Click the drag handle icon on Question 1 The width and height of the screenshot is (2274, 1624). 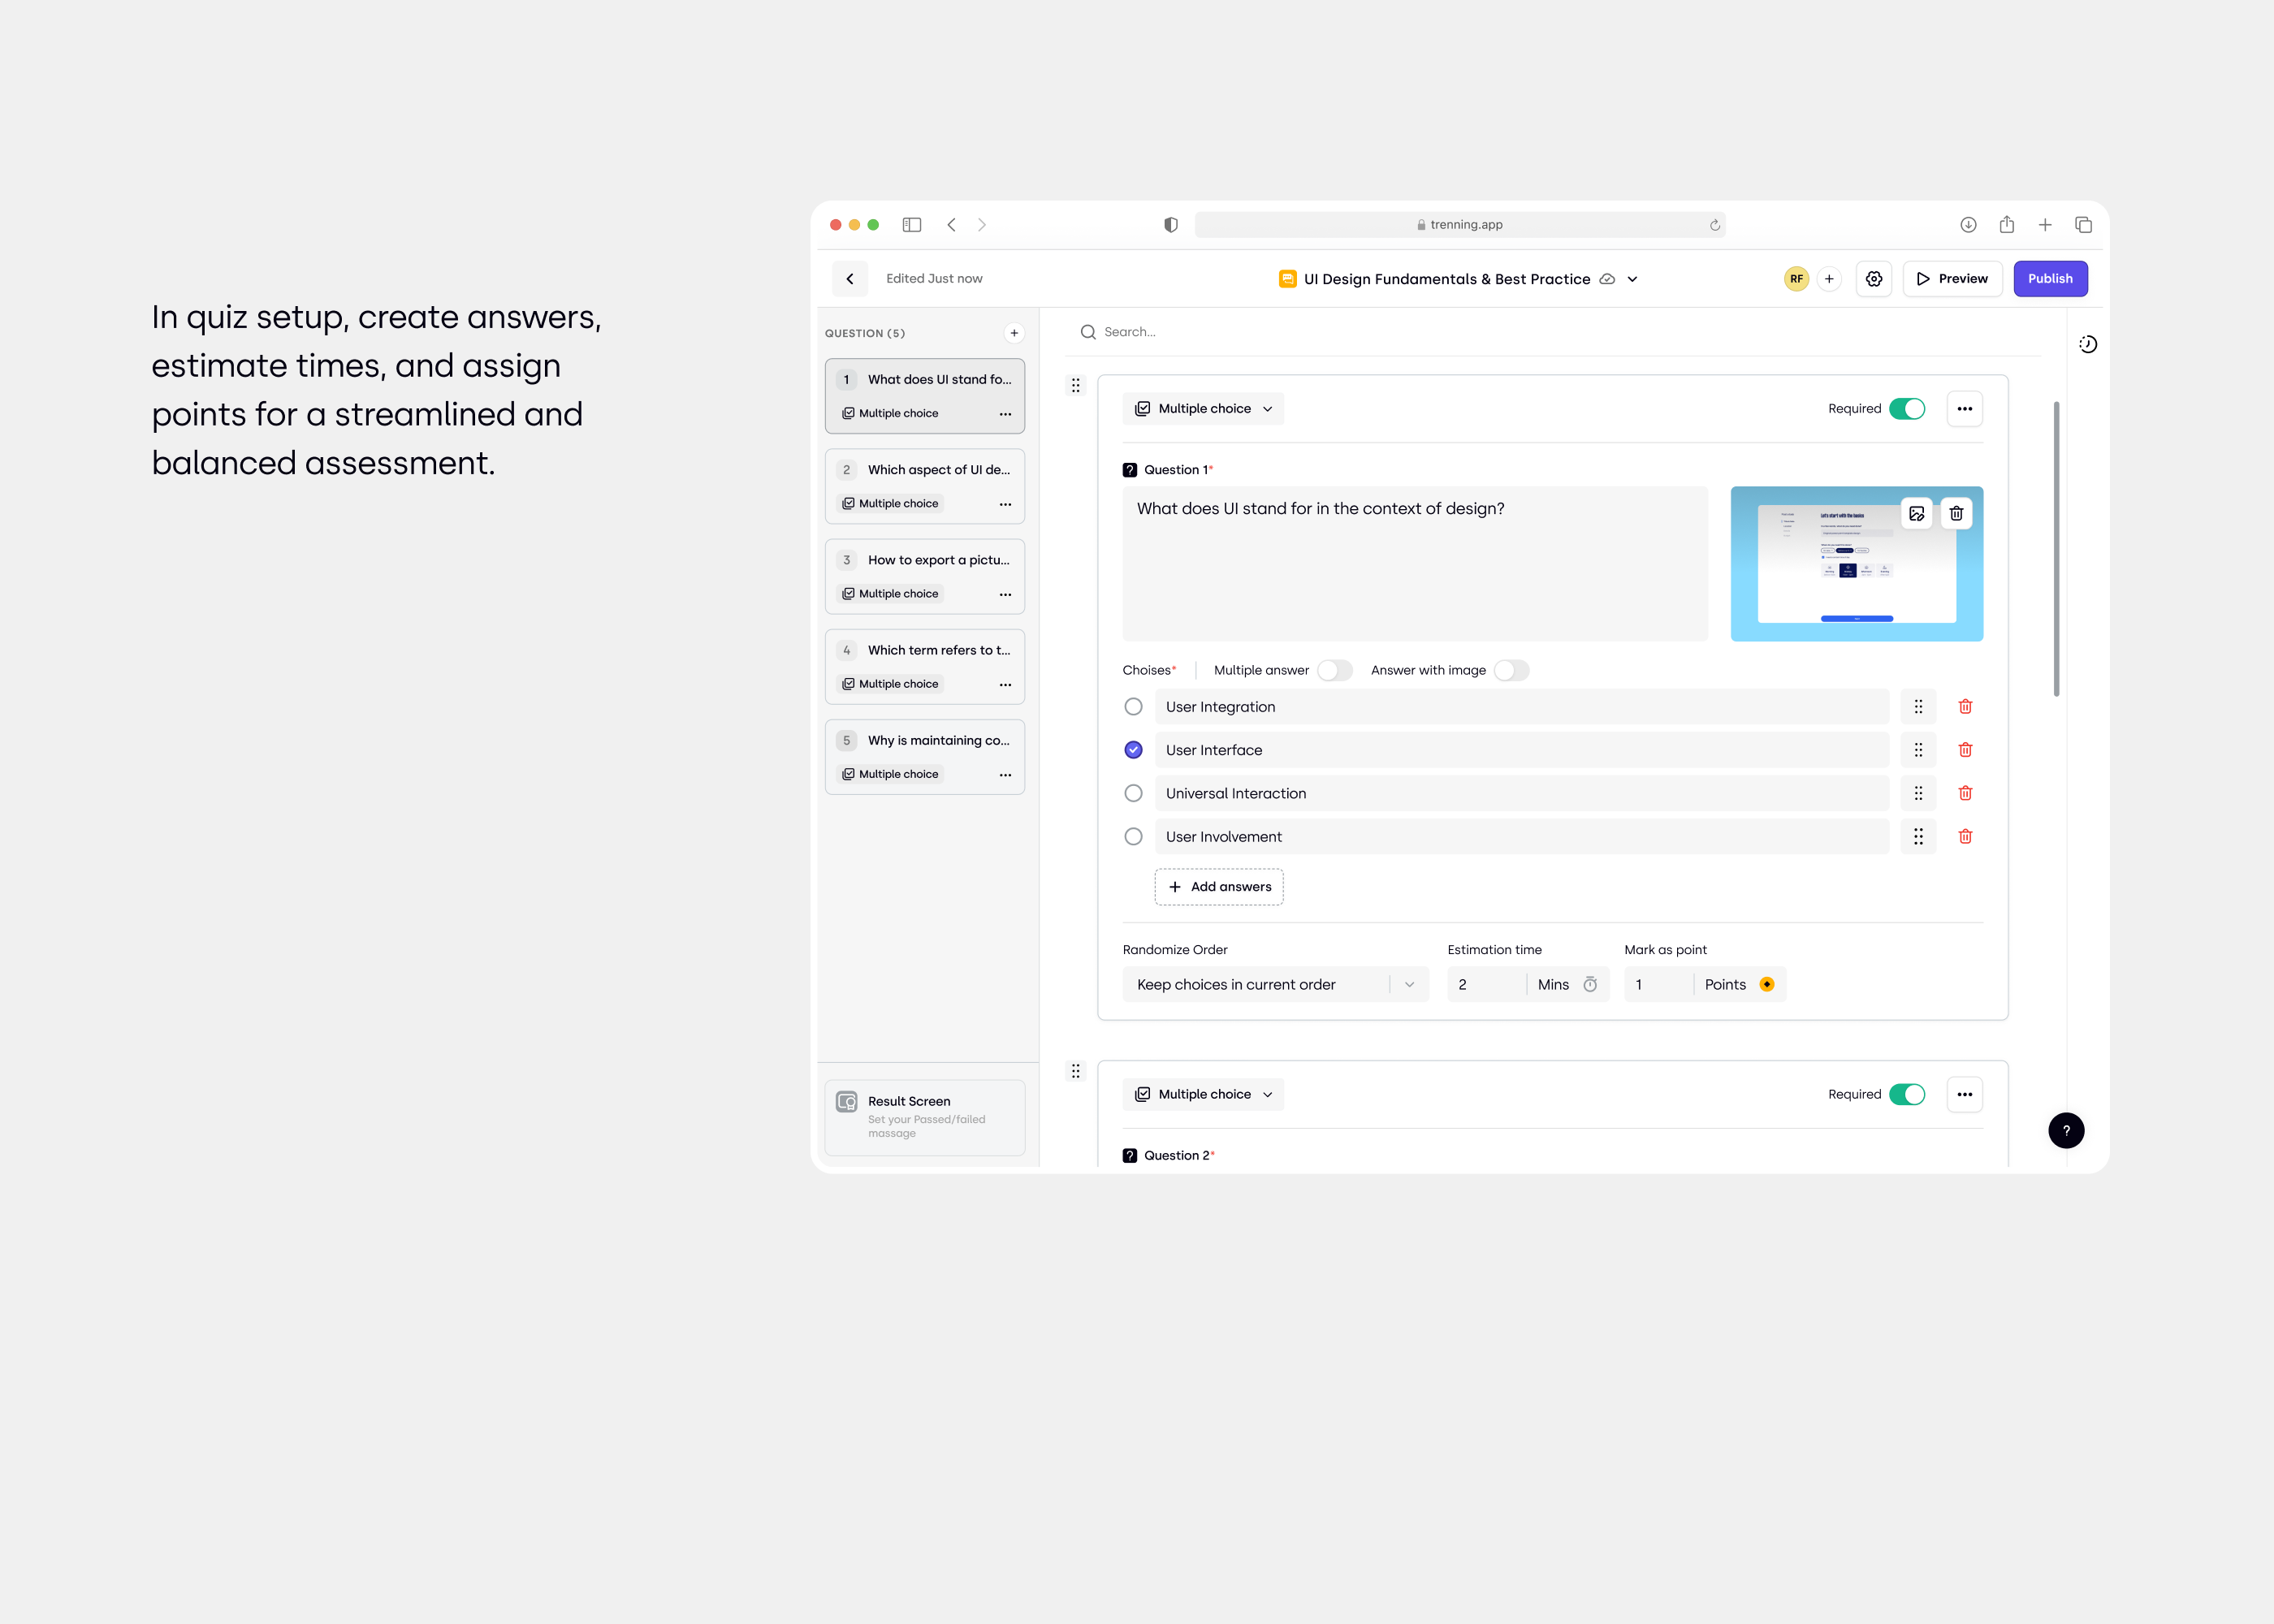(x=1075, y=385)
